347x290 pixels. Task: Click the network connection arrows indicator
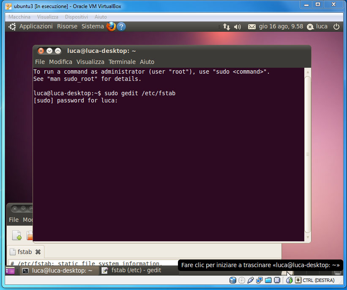click(227, 27)
